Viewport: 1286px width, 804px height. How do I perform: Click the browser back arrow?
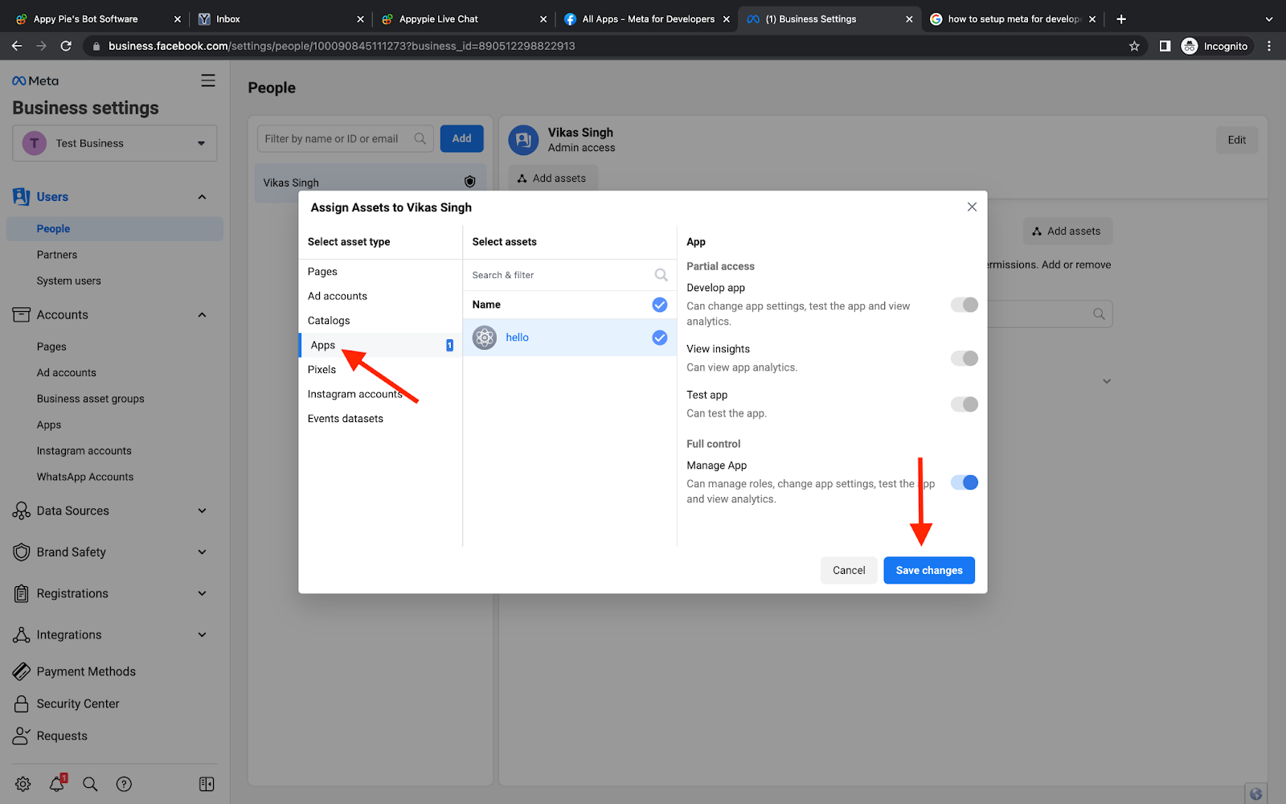click(17, 46)
